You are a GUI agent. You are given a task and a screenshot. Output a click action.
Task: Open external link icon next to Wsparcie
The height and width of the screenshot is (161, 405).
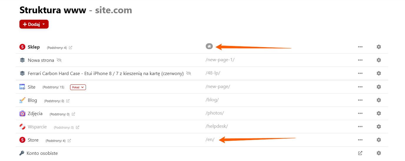pos(77,127)
